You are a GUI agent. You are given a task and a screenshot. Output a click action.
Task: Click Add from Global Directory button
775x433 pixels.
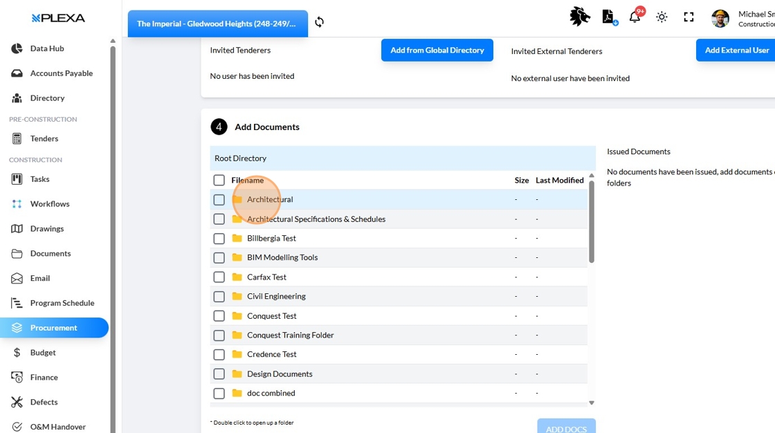point(437,50)
